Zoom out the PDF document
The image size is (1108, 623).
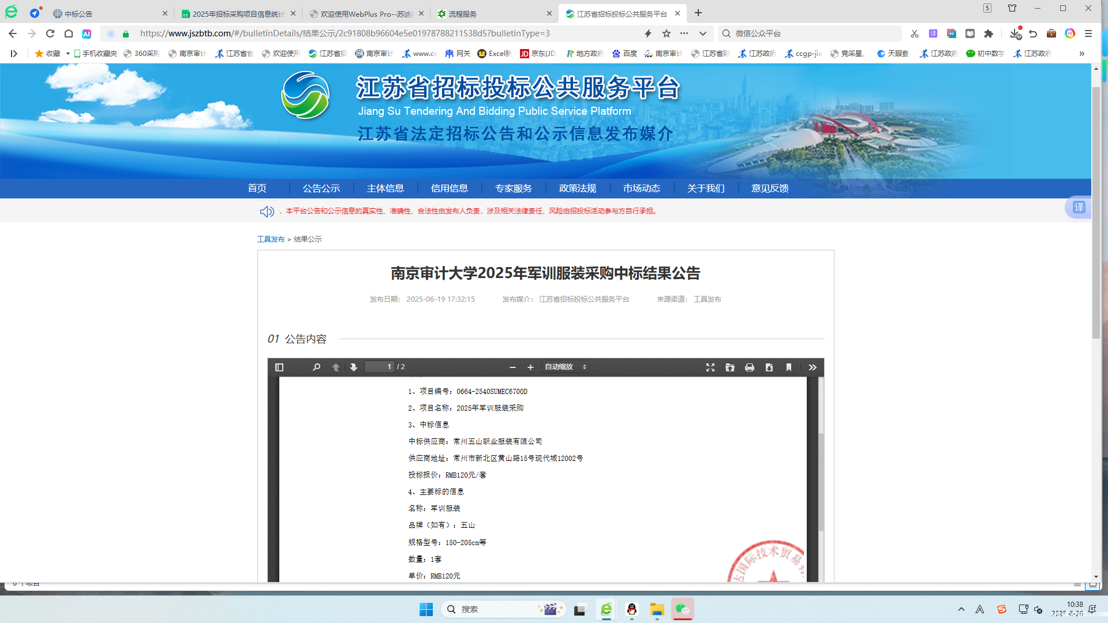pyautogui.click(x=512, y=367)
